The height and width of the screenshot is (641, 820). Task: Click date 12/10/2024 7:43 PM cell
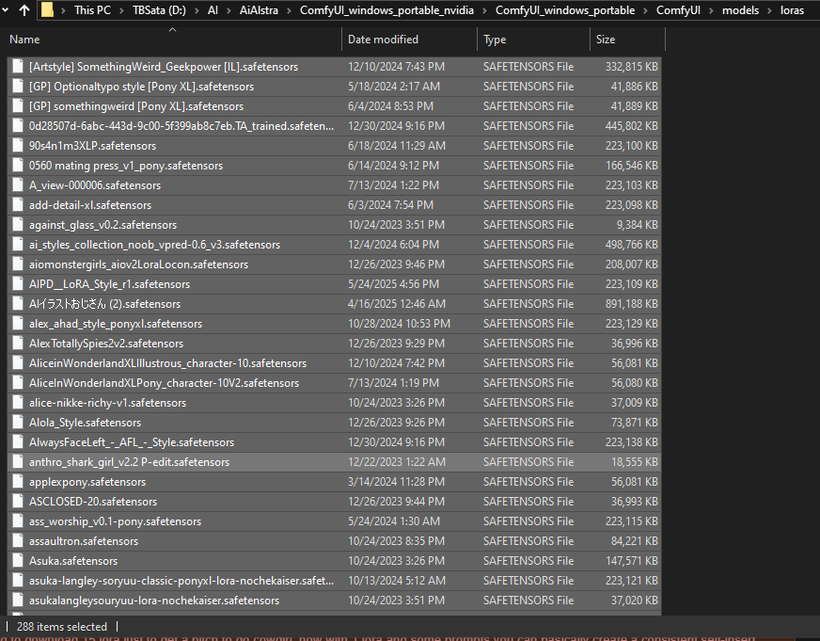tap(396, 67)
